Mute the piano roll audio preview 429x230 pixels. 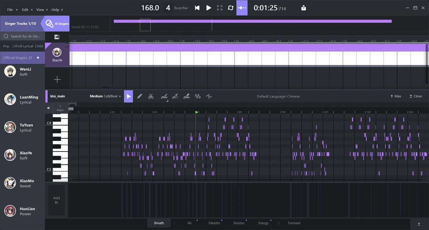pos(49,107)
